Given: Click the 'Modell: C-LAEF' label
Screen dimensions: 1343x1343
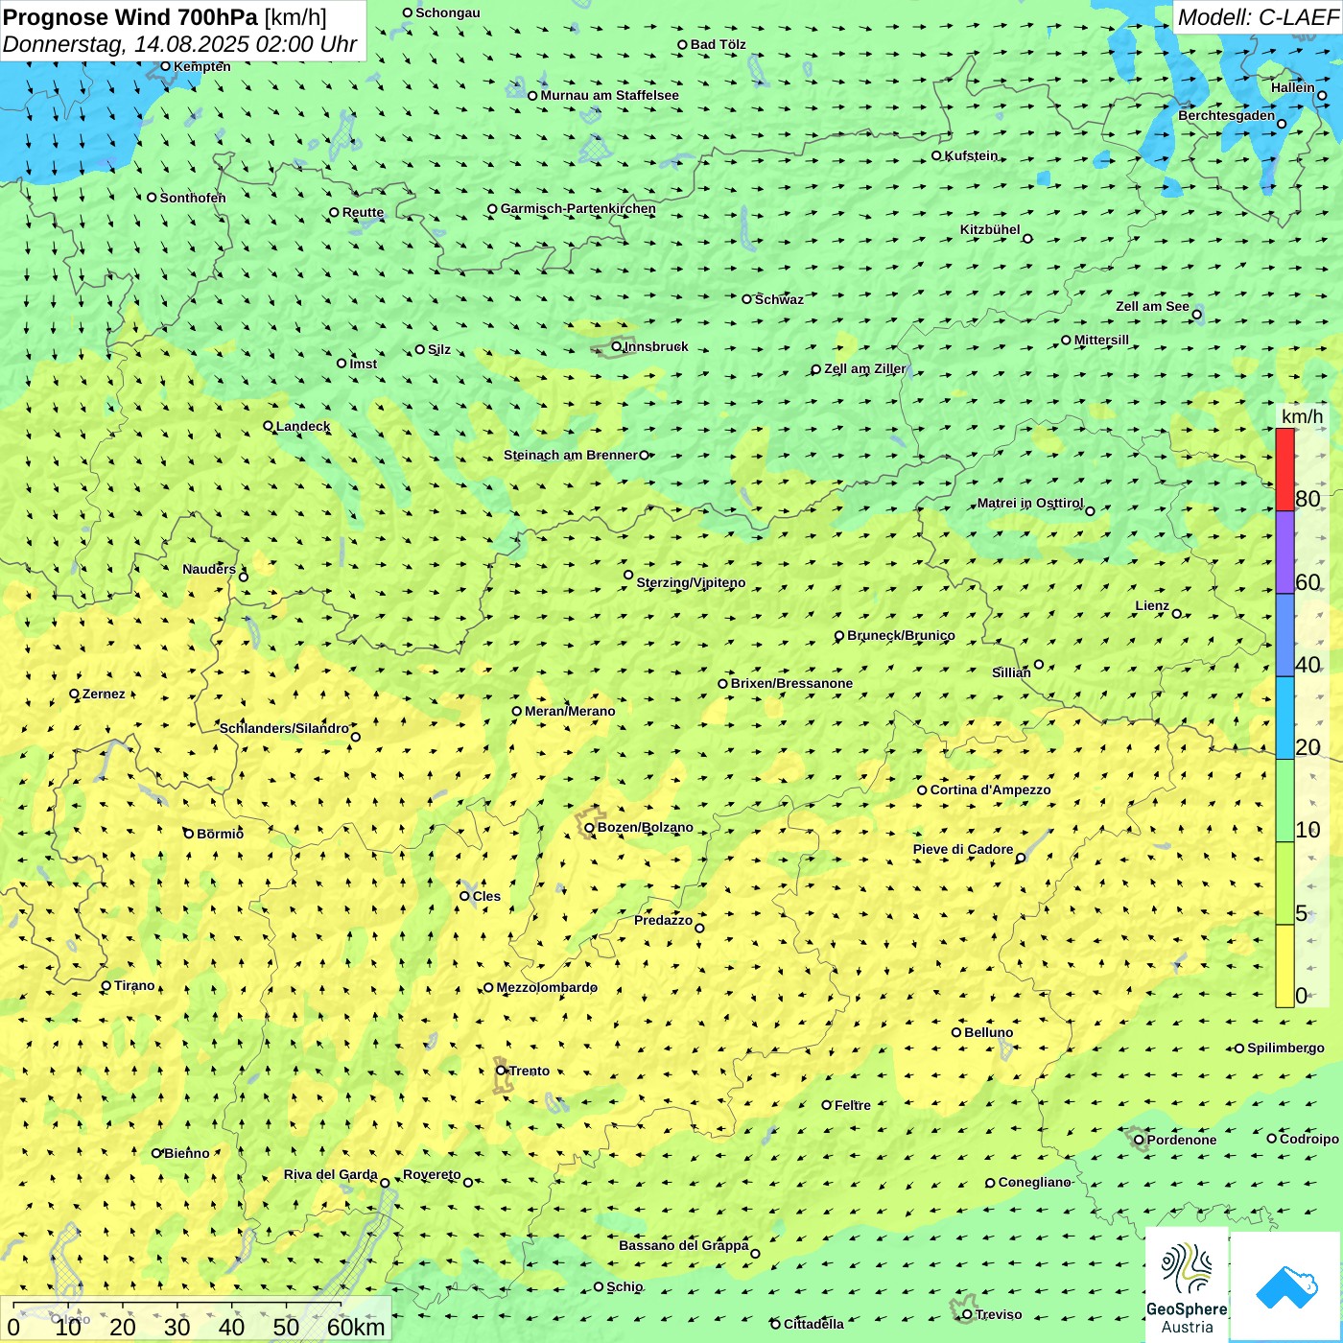Looking at the screenshot, I should click(1257, 17).
